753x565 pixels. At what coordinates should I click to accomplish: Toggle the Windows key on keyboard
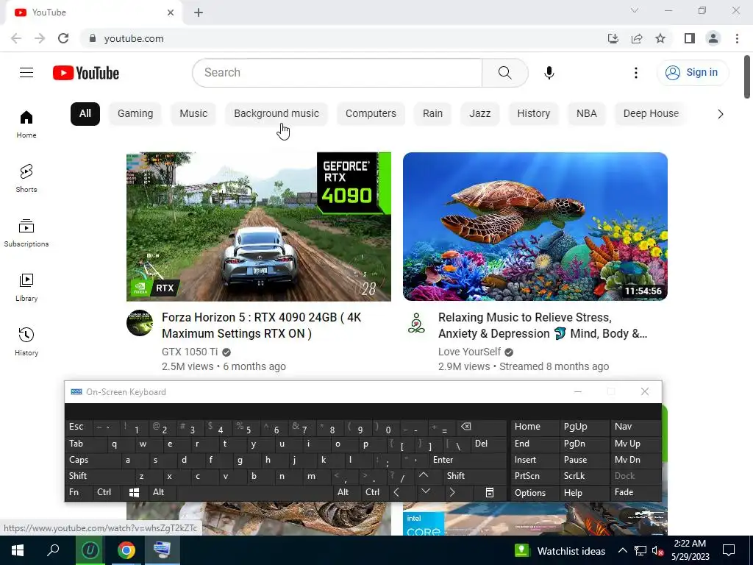[x=134, y=492]
